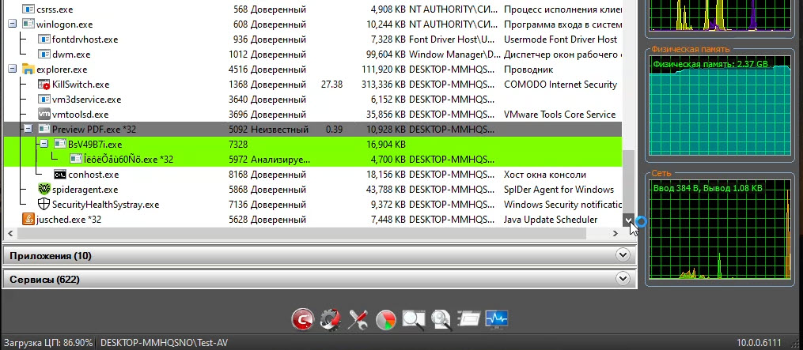Open the red COMODO logo toolbar icon
Viewport: 803px width, 350px height.
point(303,319)
